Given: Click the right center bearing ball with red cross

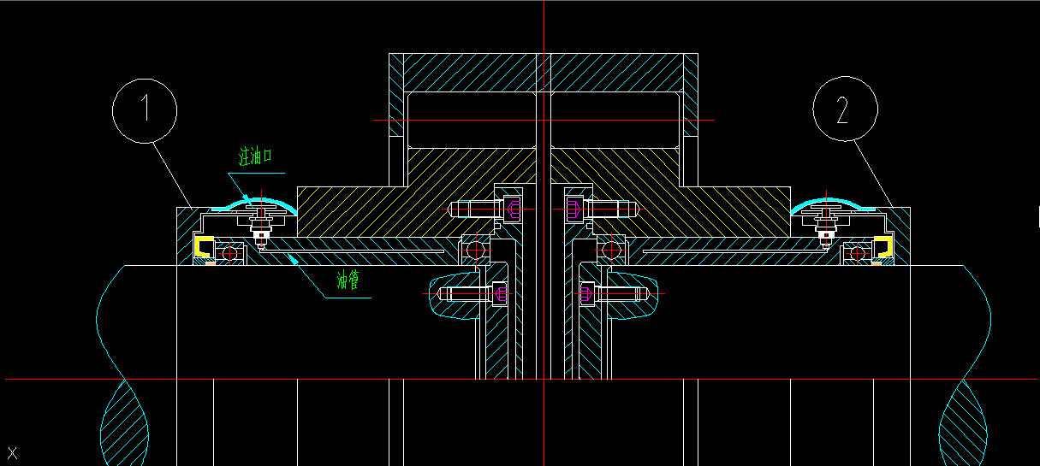Looking at the screenshot, I should pyautogui.click(x=609, y=251).
